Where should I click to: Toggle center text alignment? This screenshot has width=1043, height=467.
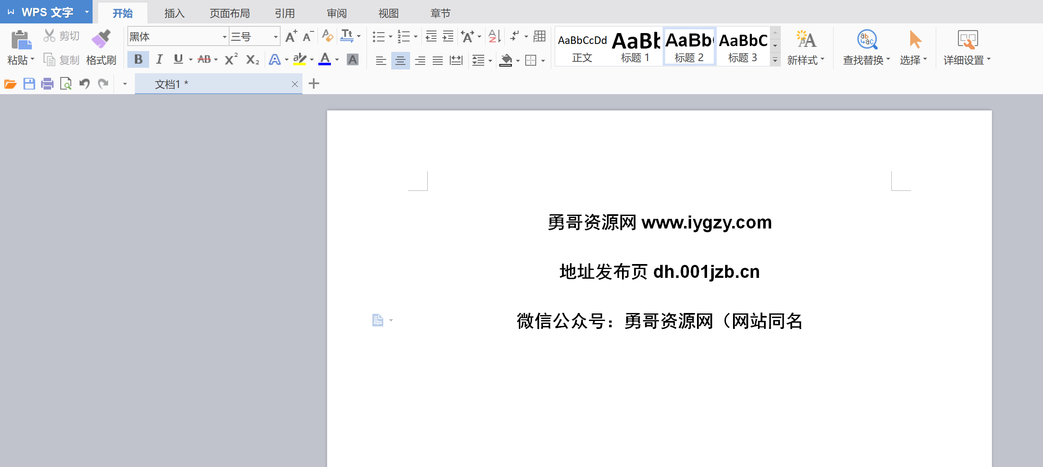click(400, 61)
